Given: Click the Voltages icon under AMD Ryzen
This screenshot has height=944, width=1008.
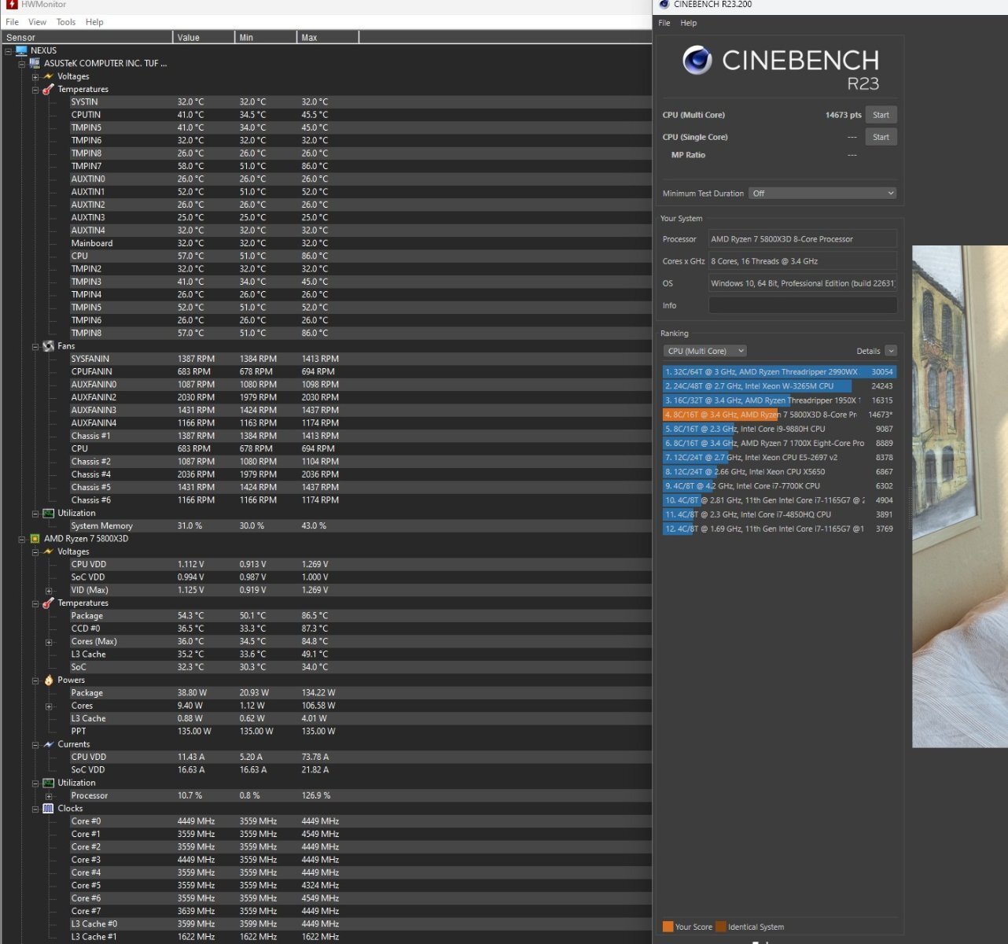Looking at the screenshot, I should 48,551.
